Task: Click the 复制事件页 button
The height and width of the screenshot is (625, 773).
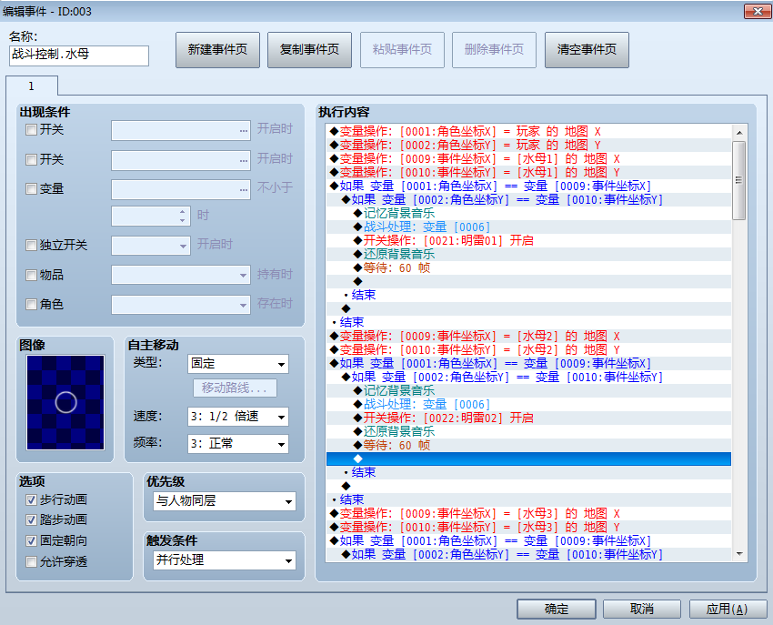Action: 309,50
